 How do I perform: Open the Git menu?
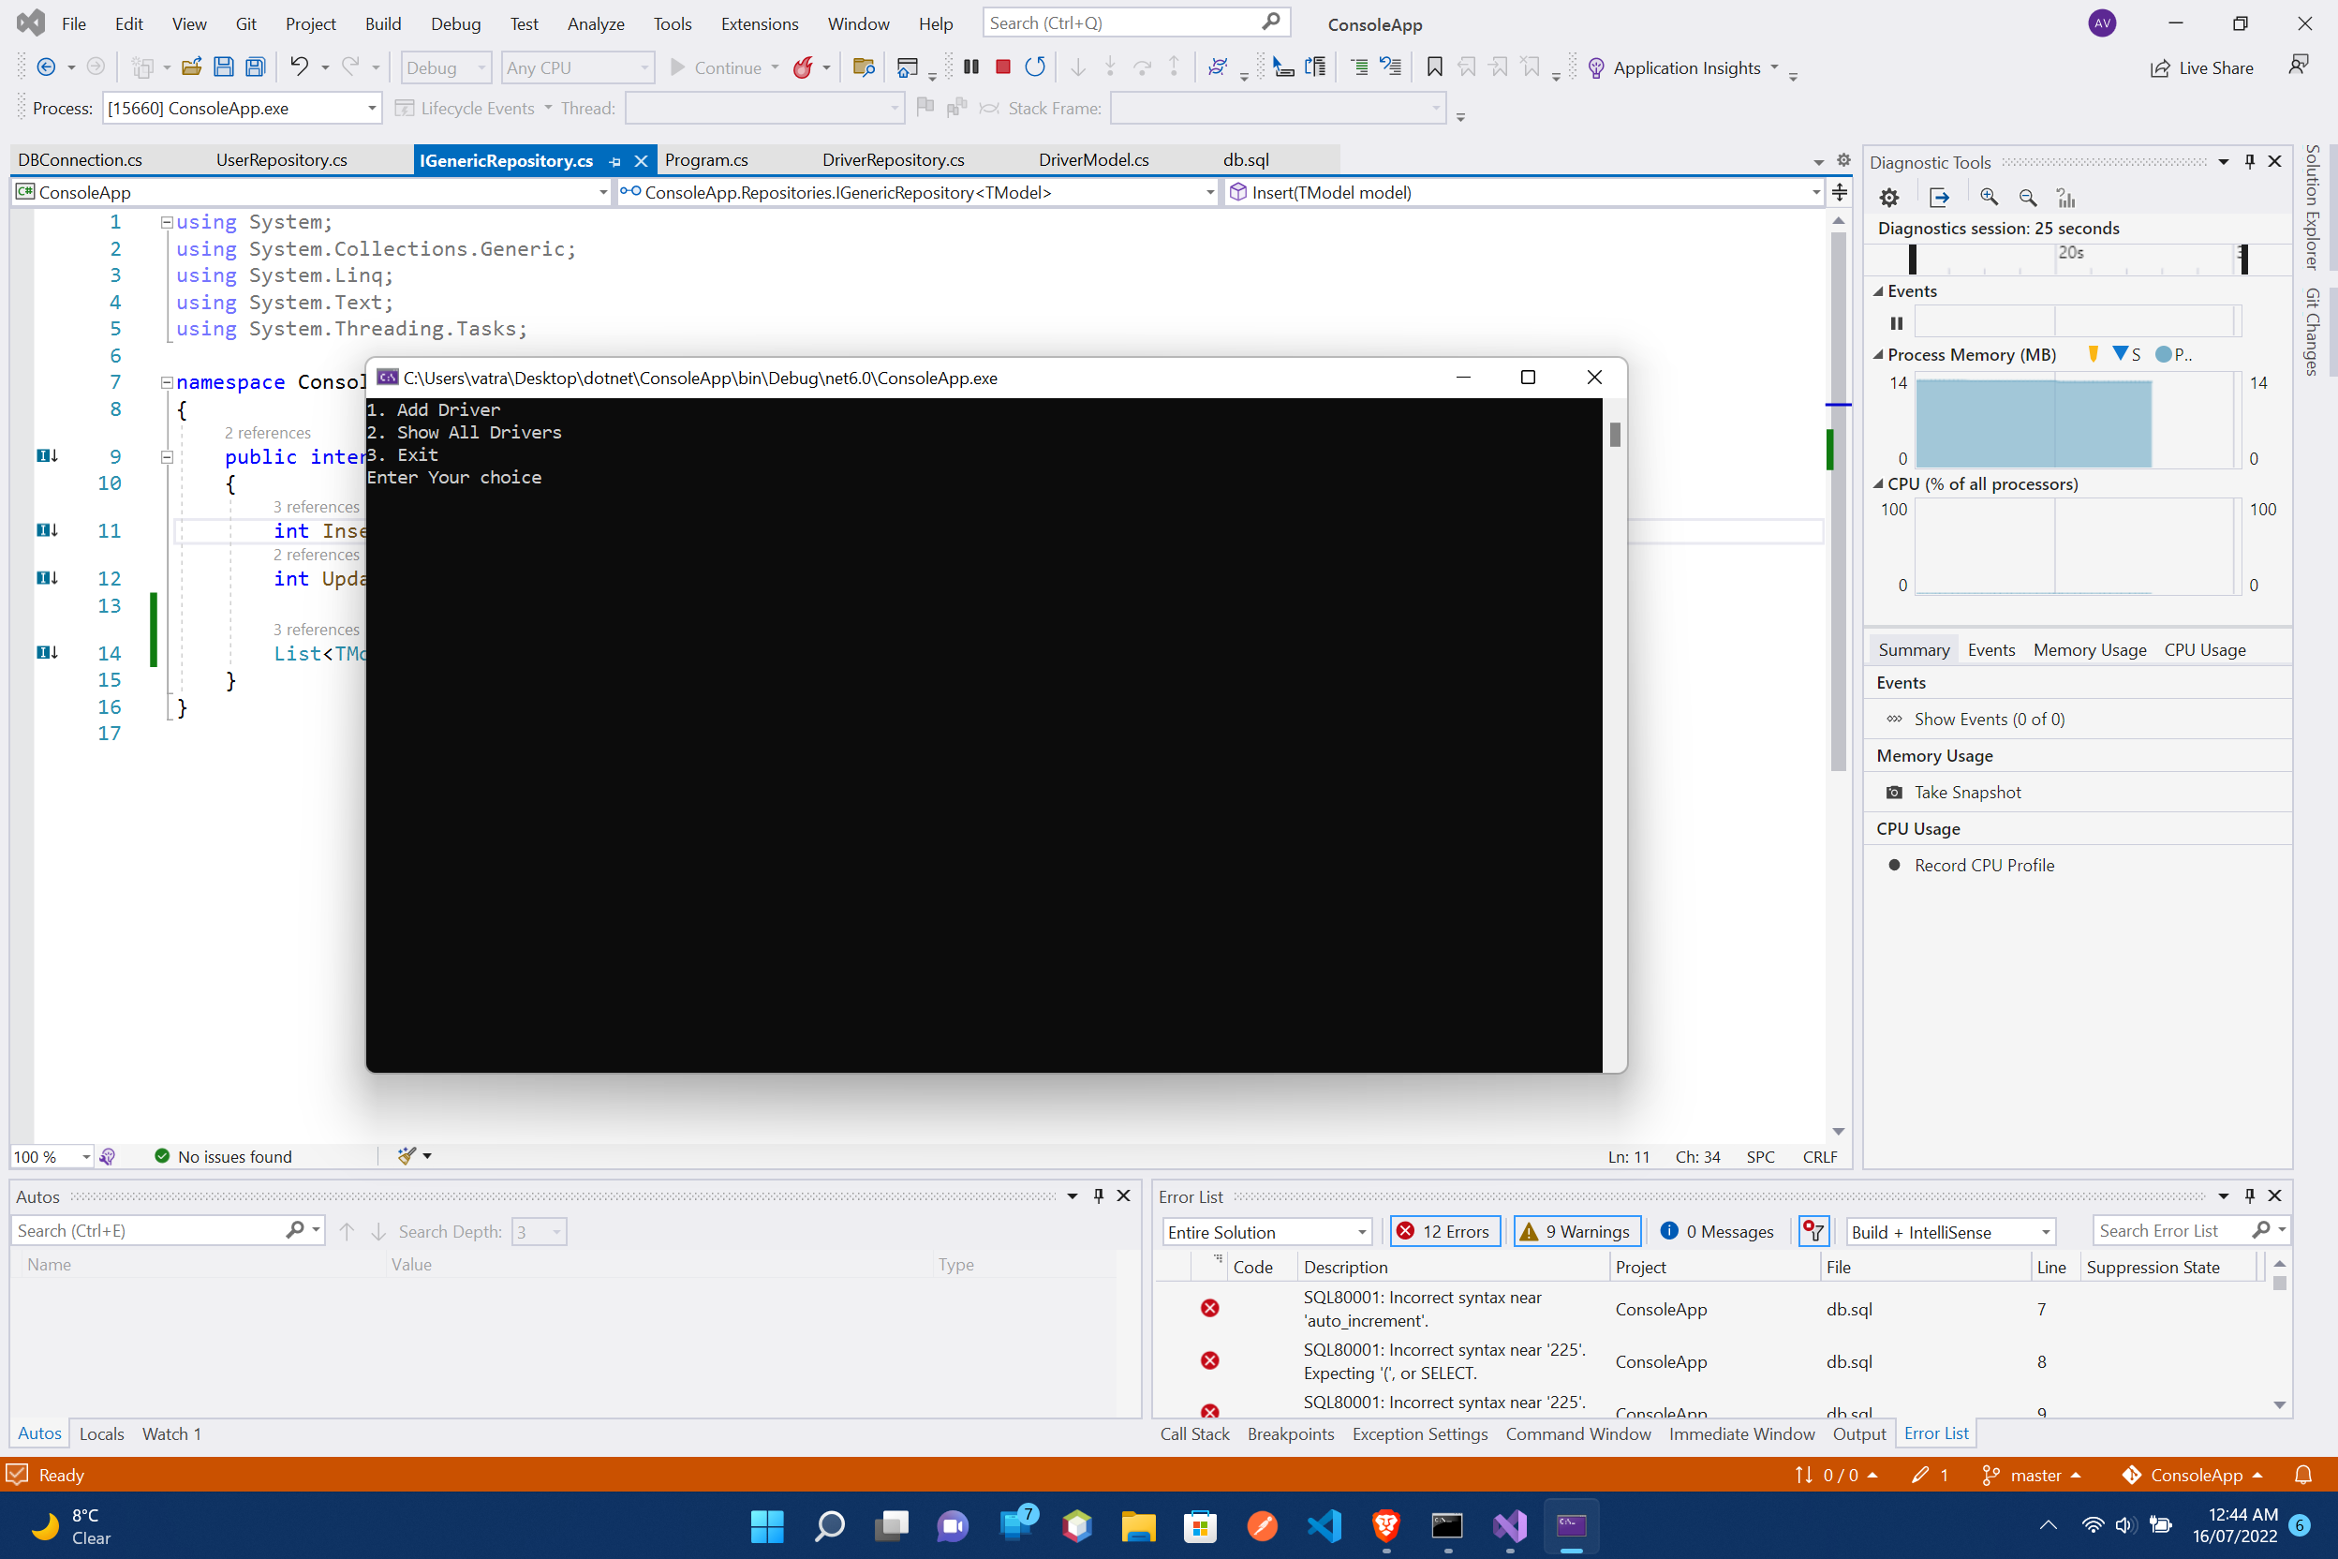pyautogui.click(x=245, y=22)
